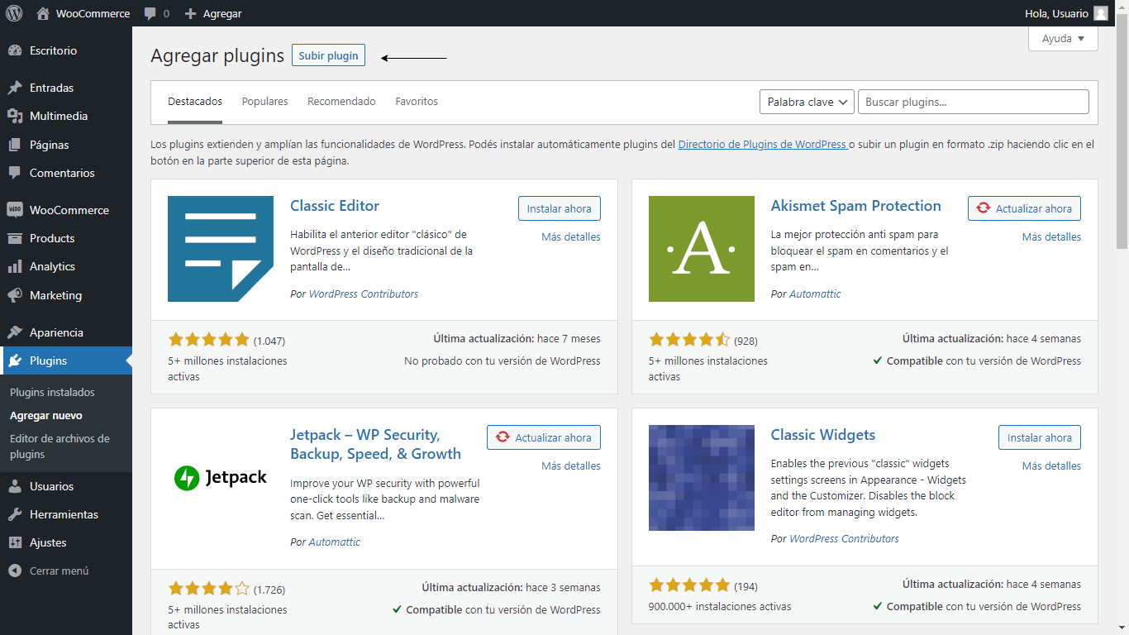1129x635 pixels.
Task: Open Directorio de Plugins de WordPress link
Action: point(762,144)
